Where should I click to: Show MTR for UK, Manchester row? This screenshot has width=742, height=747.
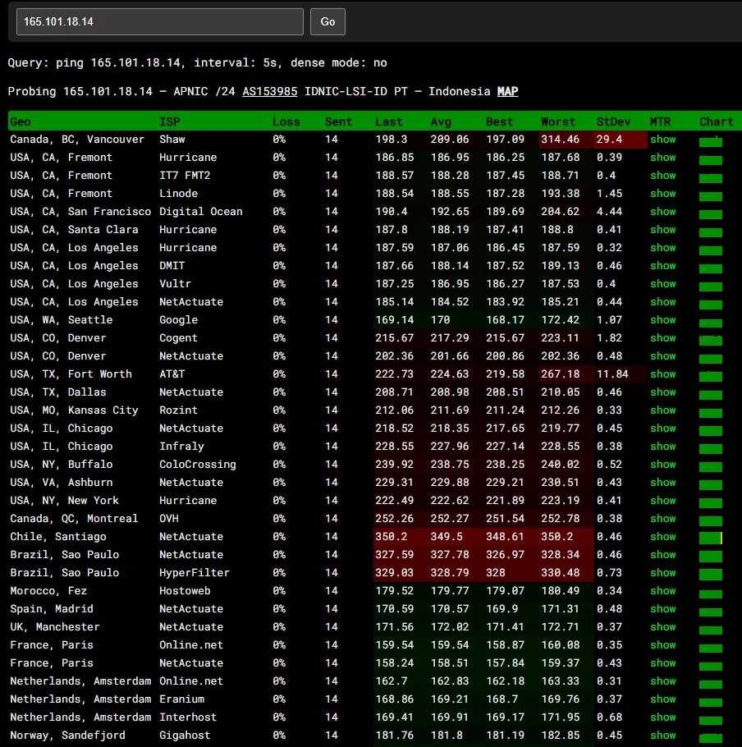[663, 627]
